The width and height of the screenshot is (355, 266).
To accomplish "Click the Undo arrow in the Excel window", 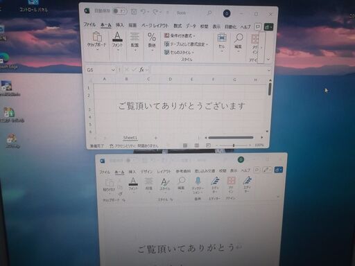I will (144, 12).
